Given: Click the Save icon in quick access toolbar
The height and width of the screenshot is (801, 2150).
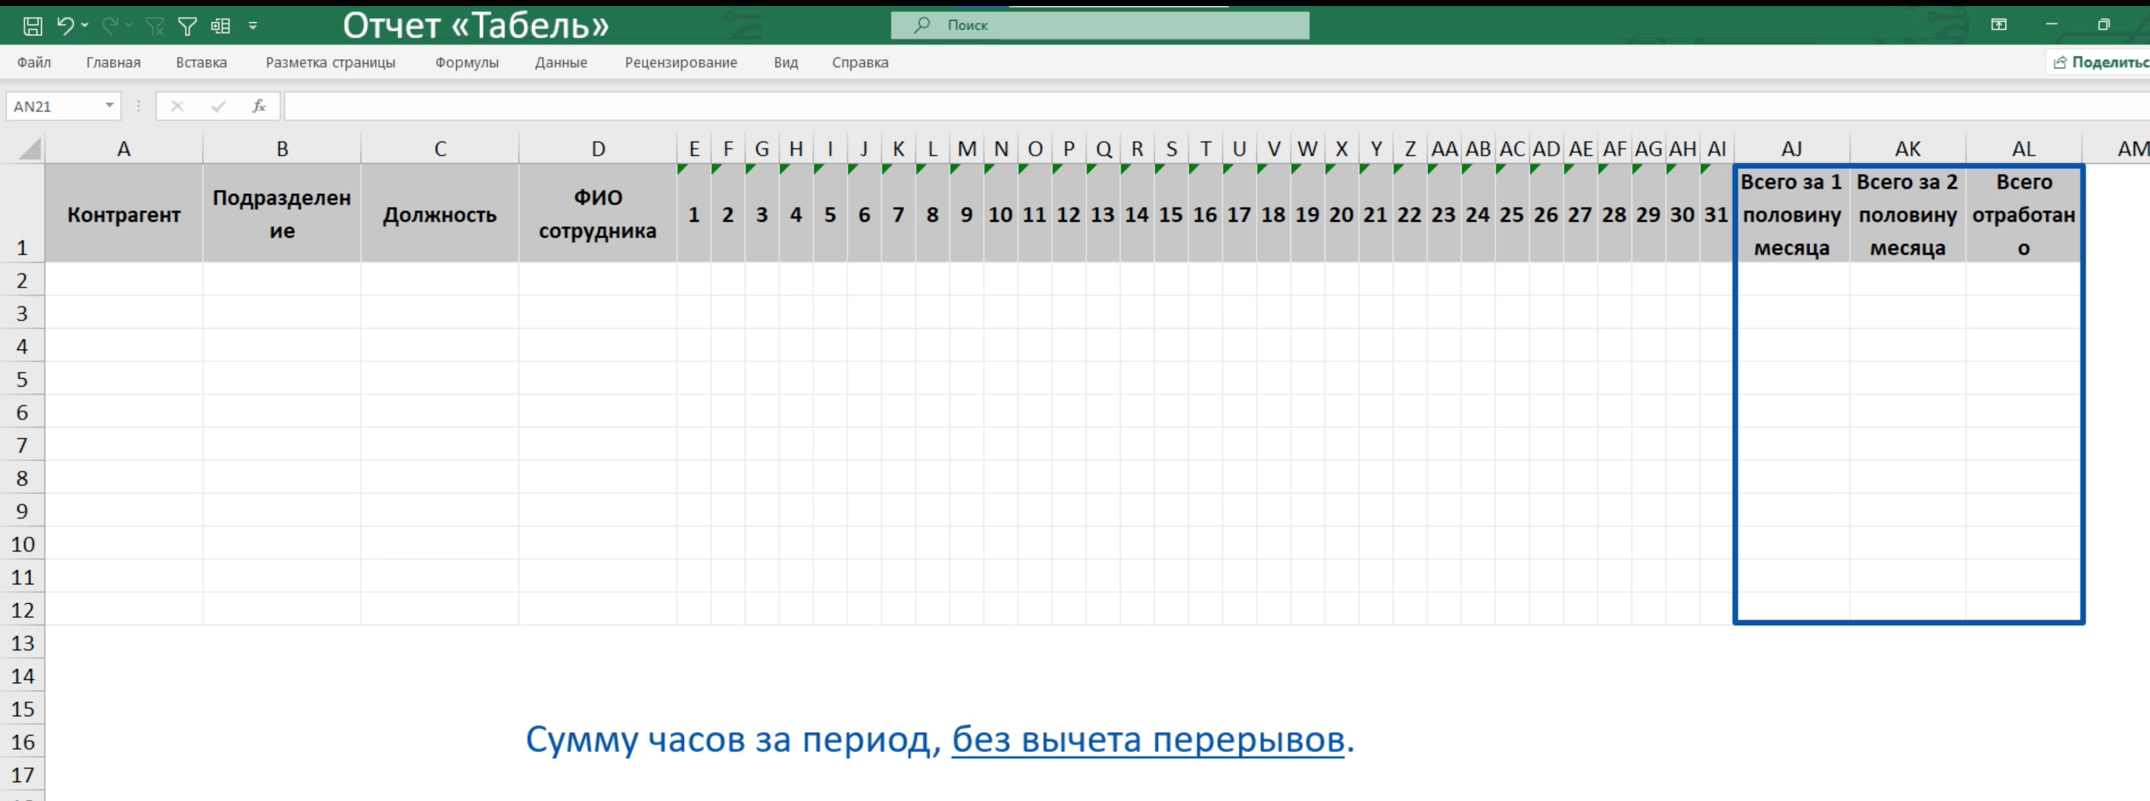Looking at the screenshot, I should click(x=33, y=26).
